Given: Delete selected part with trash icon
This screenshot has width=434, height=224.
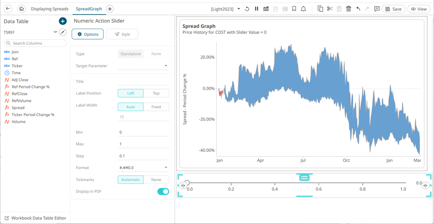Looking at the screenshot, I should pos(348,9).
